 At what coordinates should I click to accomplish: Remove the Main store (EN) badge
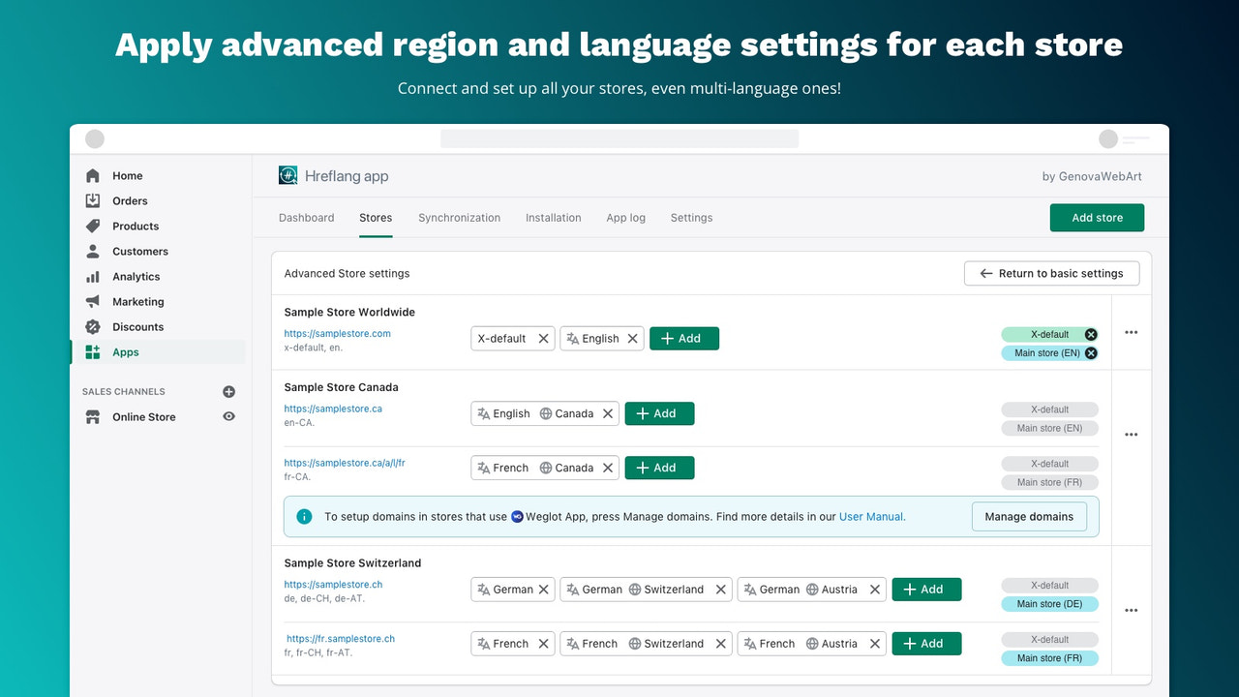coord(1091,352)
